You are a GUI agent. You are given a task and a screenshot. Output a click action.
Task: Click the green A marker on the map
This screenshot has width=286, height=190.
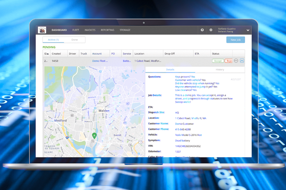(x=94, y=136)
